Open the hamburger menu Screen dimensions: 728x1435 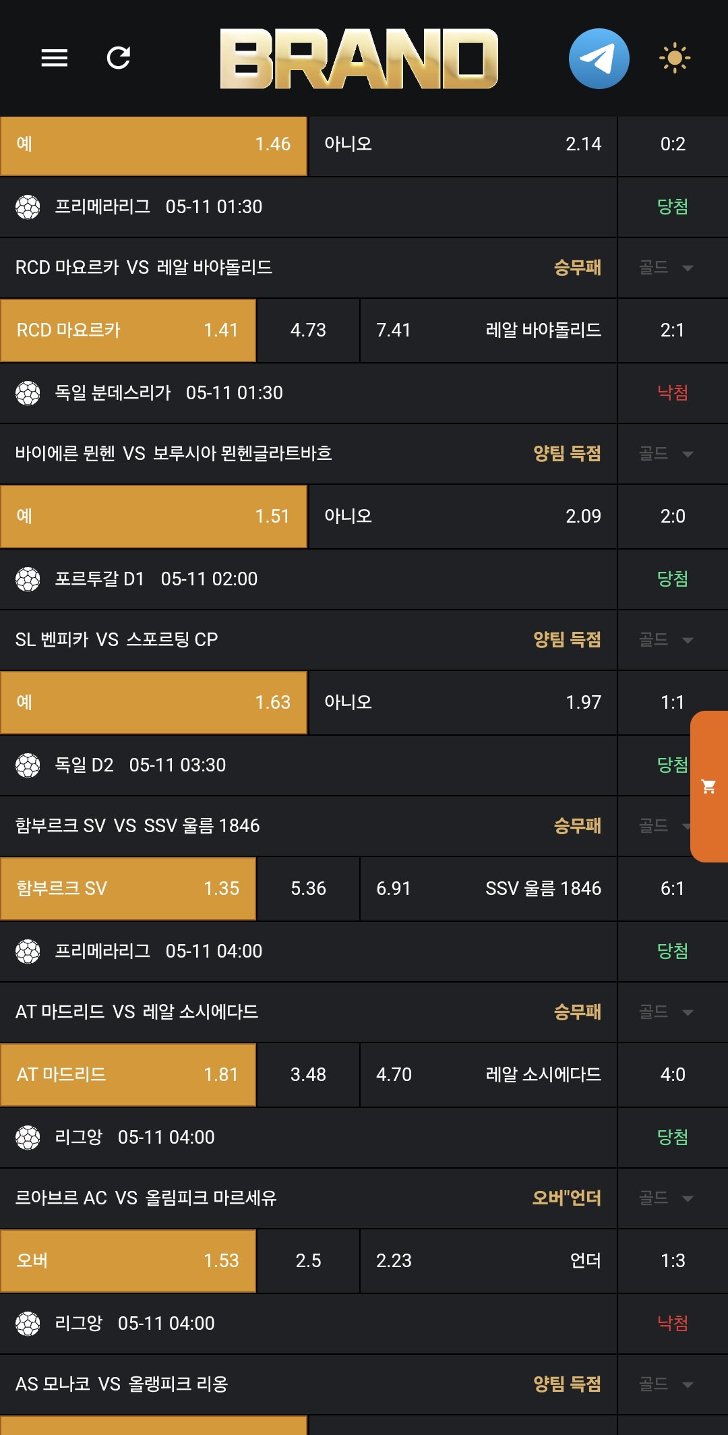[x=54, y=58]
